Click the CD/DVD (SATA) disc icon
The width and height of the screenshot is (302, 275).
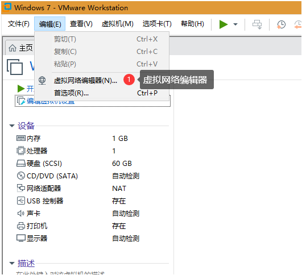(21, 176)
